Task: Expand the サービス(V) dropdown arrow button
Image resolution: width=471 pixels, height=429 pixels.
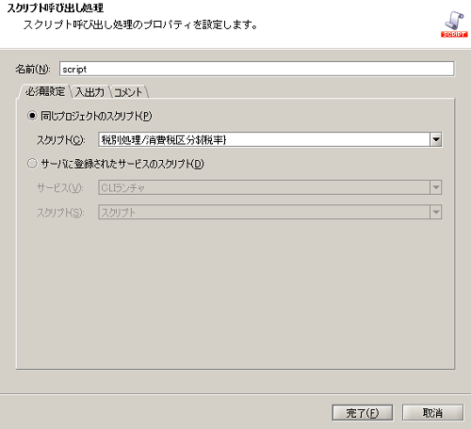Action: pos(436,187)
